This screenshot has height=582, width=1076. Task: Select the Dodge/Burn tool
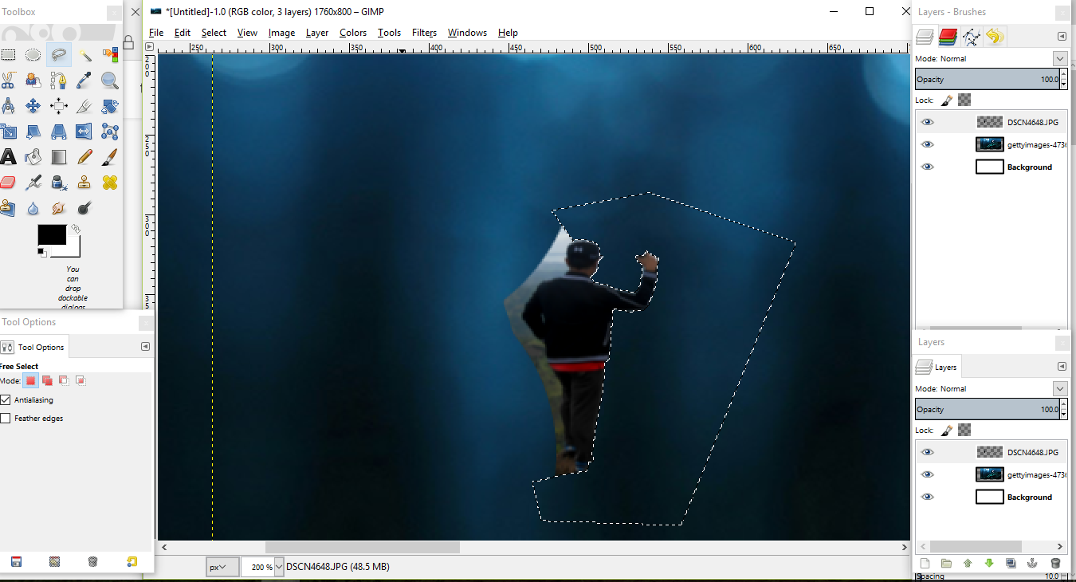[x=84, y=208]
